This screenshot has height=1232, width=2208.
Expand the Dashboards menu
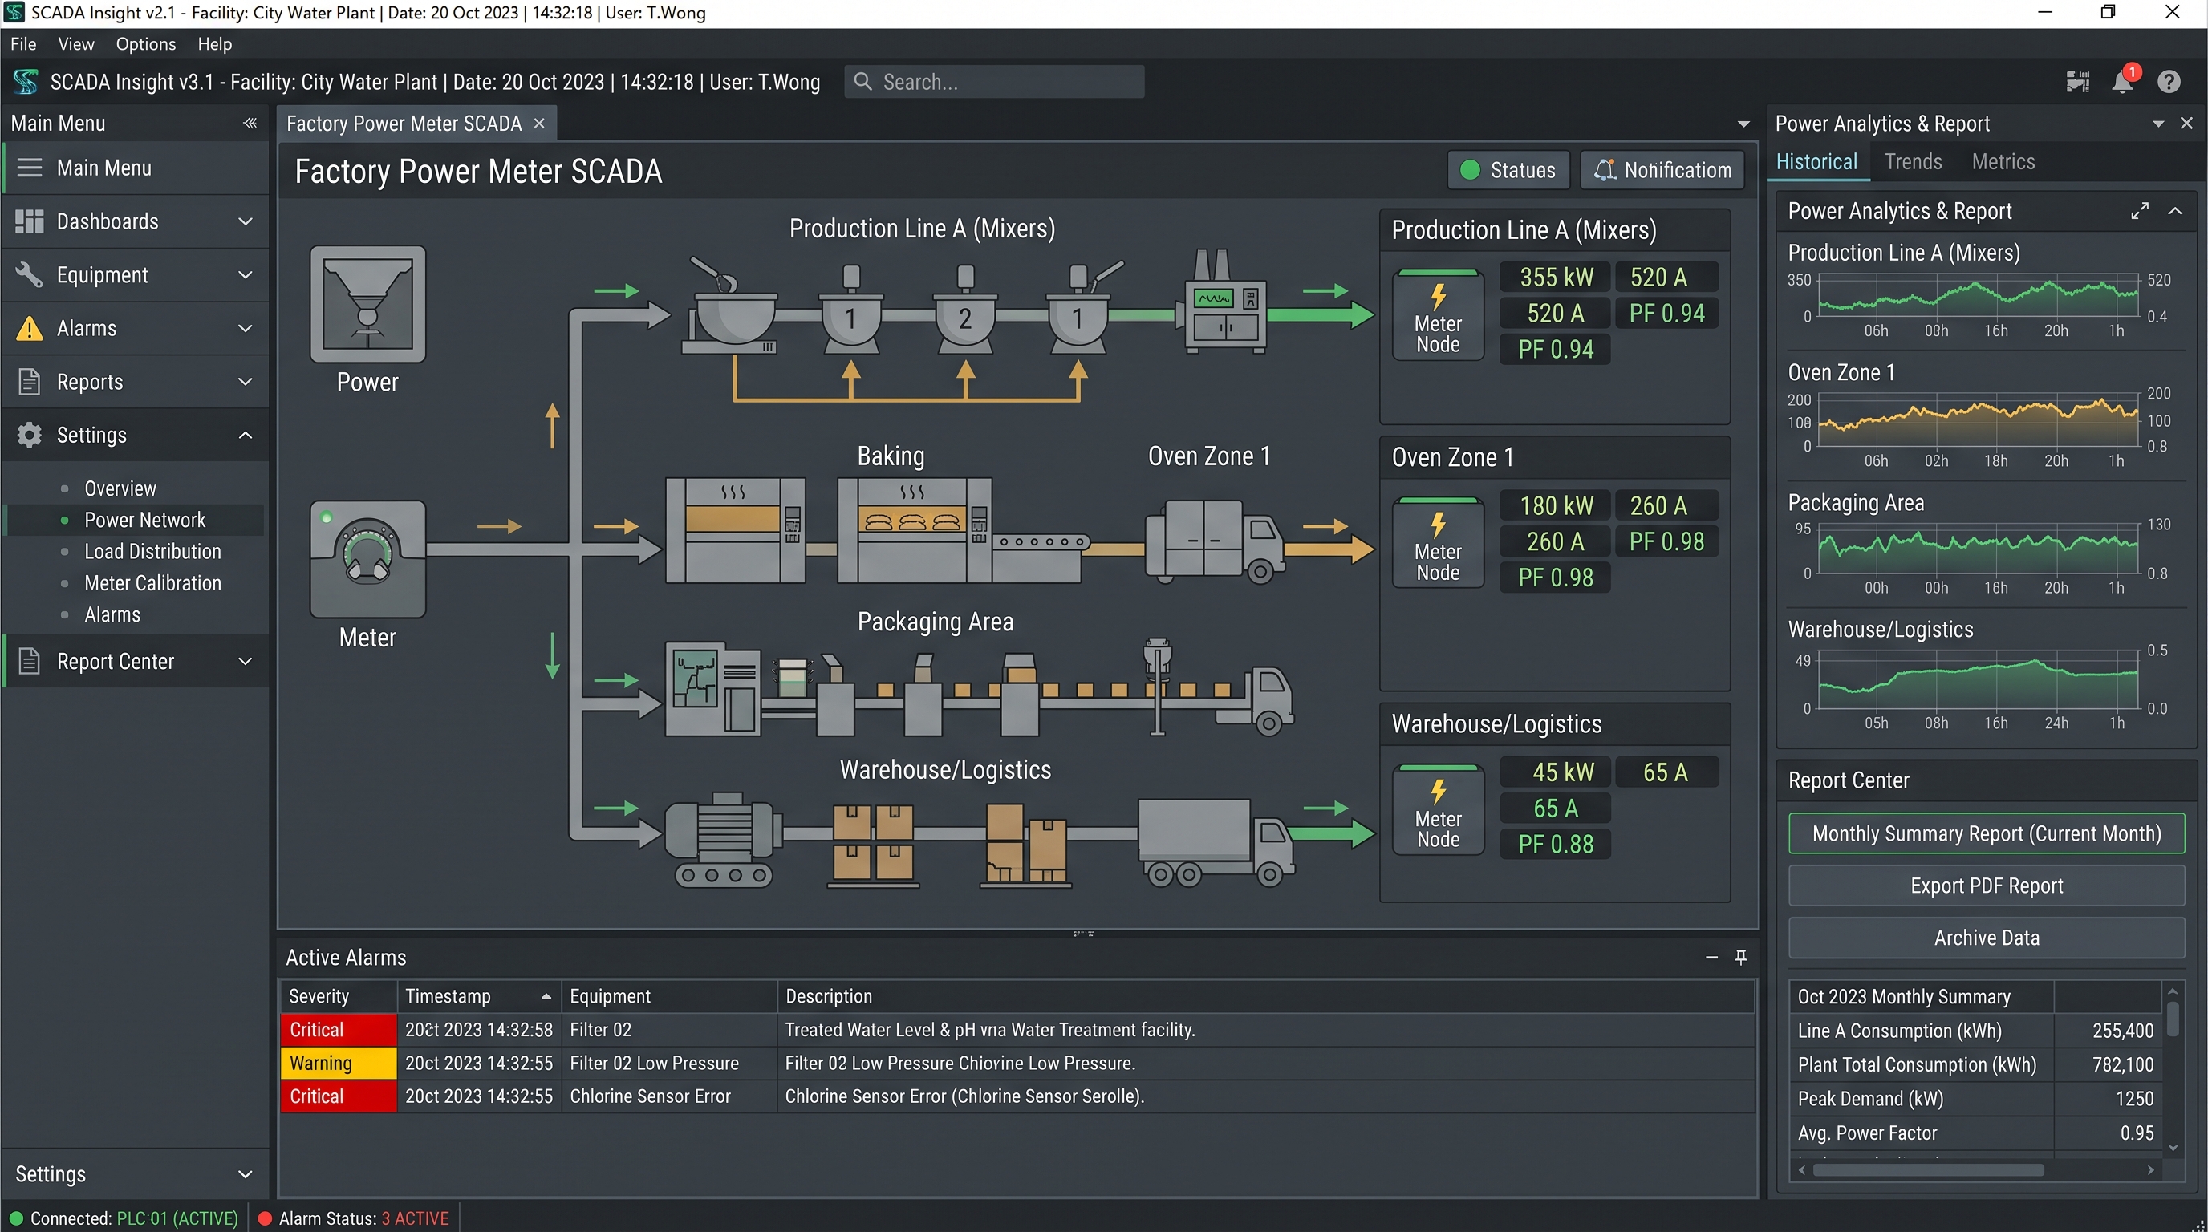coord(136,221)
